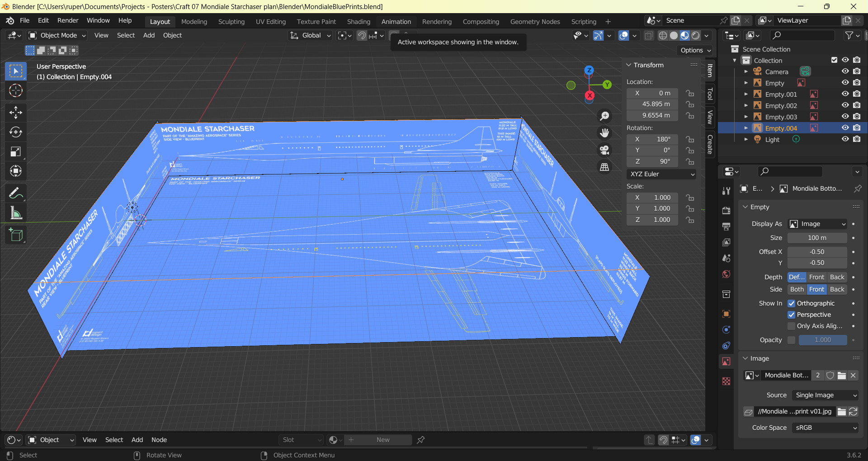Open the Source Single Image dropdown
868x461 pixels.
click(x=825, y=395)
